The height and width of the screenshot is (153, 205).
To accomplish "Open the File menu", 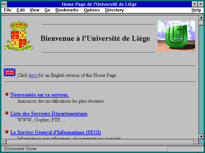I will 8,10.
